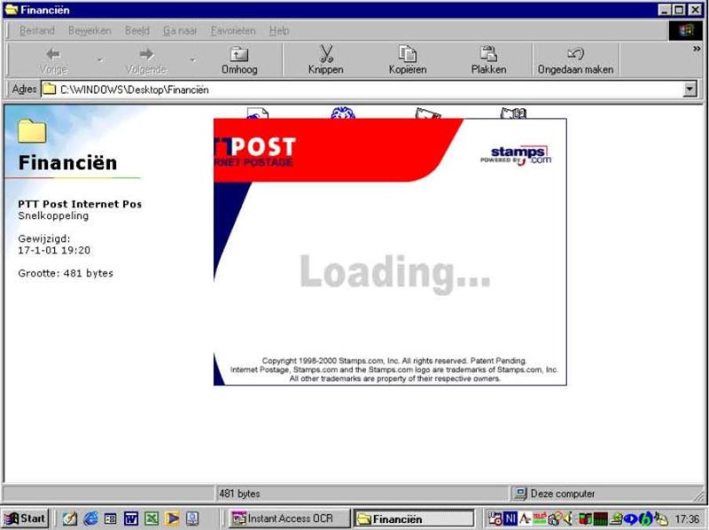Viewport: 709px width, 530px height.
Task: Open the Volgende history dropdown arrow
Action: coord(193,59)
